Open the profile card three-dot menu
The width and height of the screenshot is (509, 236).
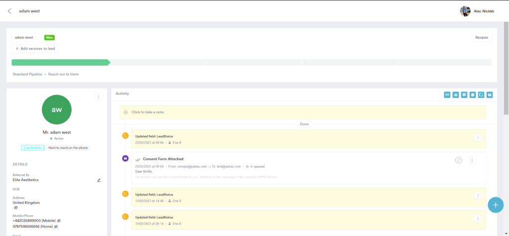coord(98,97)
